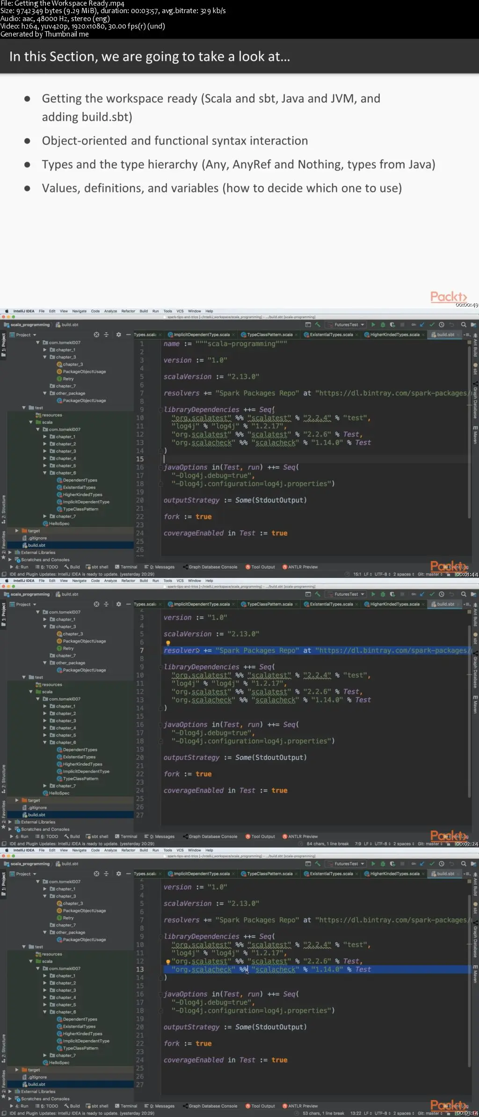This screenshot has height=1117, width=479.
Task: Click UTF-8 encoding in the bottom frame status bar
Action: coord(382,1113)
